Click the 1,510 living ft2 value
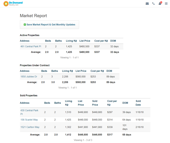The image size is (170, 143). (x=68, y=112)
